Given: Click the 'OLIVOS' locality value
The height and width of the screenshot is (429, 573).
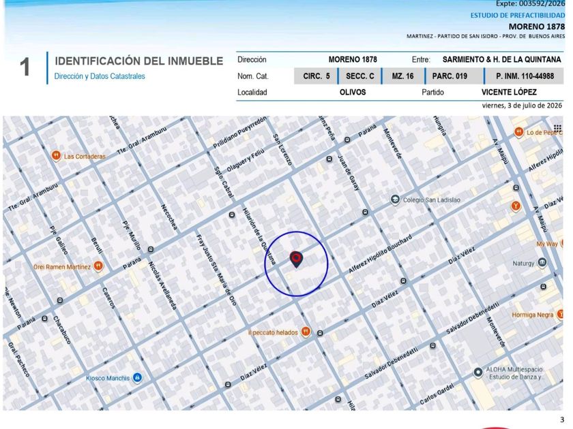Looking at the screenshot, I should (353, 93).
